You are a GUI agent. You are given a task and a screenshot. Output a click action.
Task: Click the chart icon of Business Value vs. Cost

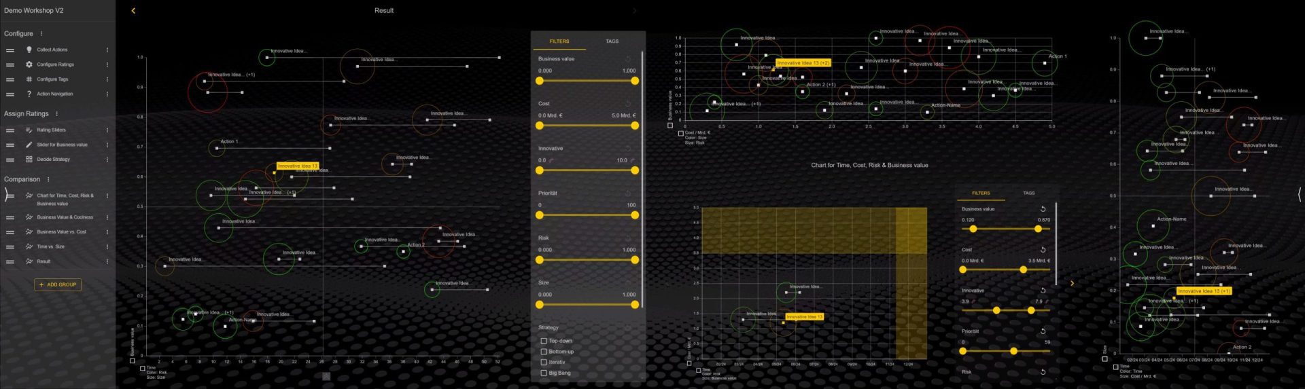(x=29, y=232)
